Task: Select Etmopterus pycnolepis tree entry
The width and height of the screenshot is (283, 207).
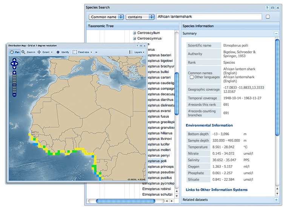Action: coord(158,183)
